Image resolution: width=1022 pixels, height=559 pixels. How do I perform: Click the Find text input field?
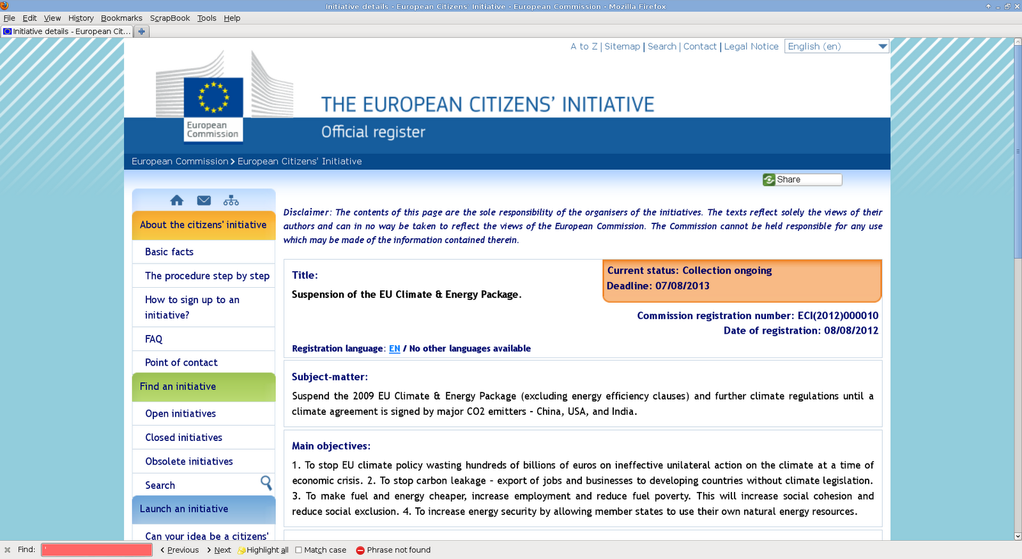97,550
